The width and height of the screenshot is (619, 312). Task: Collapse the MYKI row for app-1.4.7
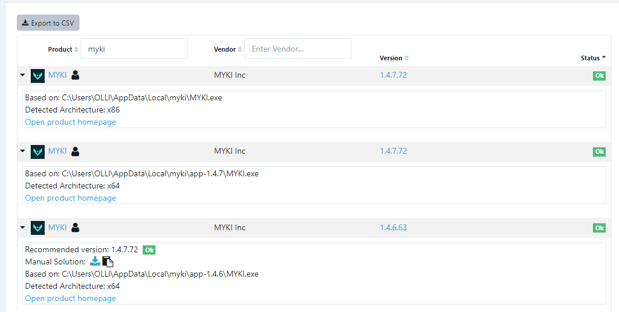coord(23,151)
